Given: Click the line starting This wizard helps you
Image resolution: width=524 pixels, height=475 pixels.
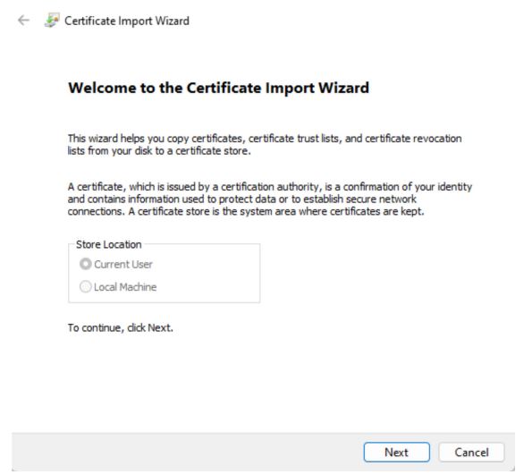Looking at the screenshot, I should (x=265, y=139).
